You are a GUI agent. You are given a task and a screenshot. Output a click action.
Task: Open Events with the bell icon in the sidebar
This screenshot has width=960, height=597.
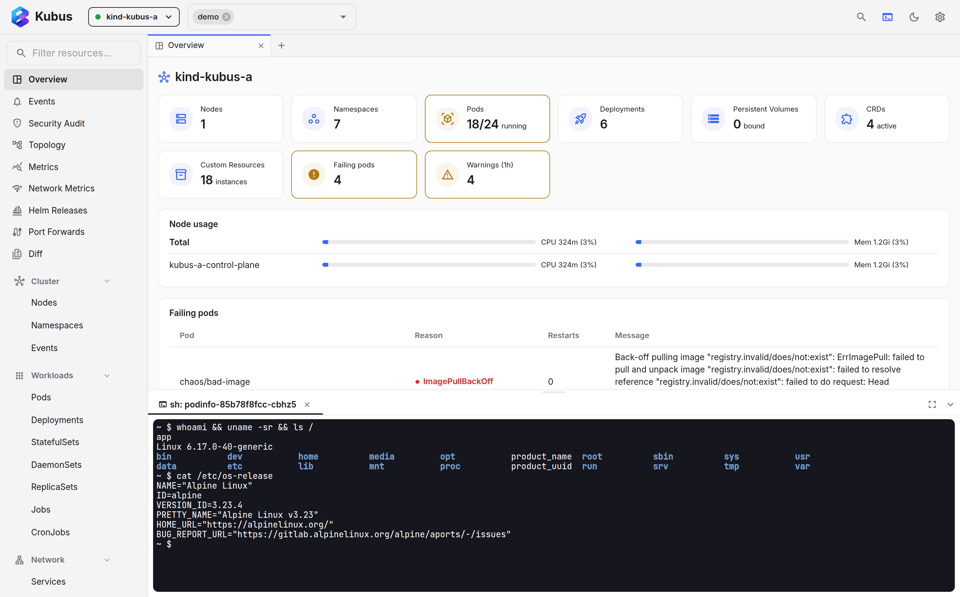74,102
